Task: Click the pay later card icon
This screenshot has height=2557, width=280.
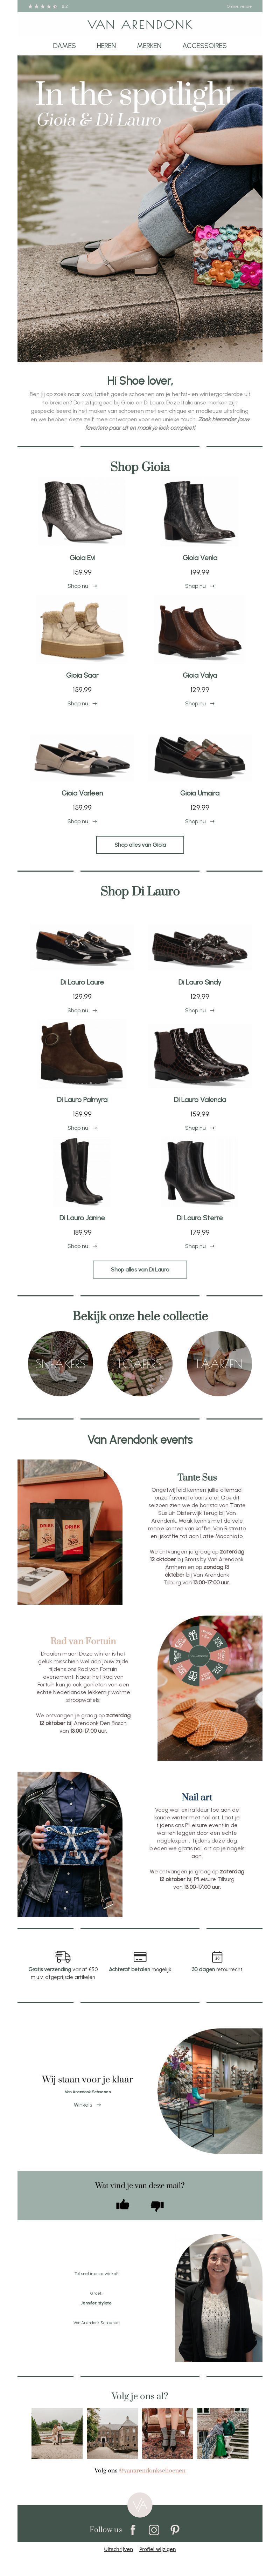Action: pos(140,1957)
